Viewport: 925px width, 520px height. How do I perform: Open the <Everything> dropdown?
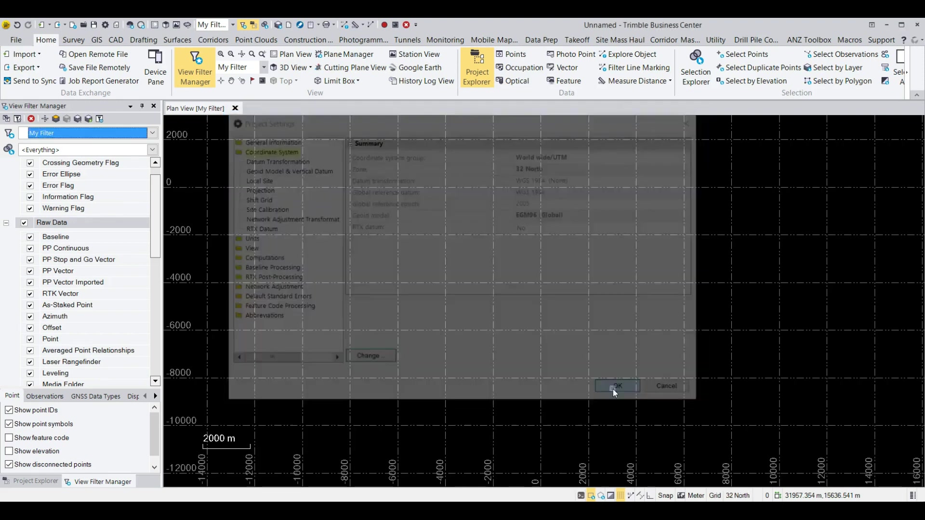[x=153, y=150]
